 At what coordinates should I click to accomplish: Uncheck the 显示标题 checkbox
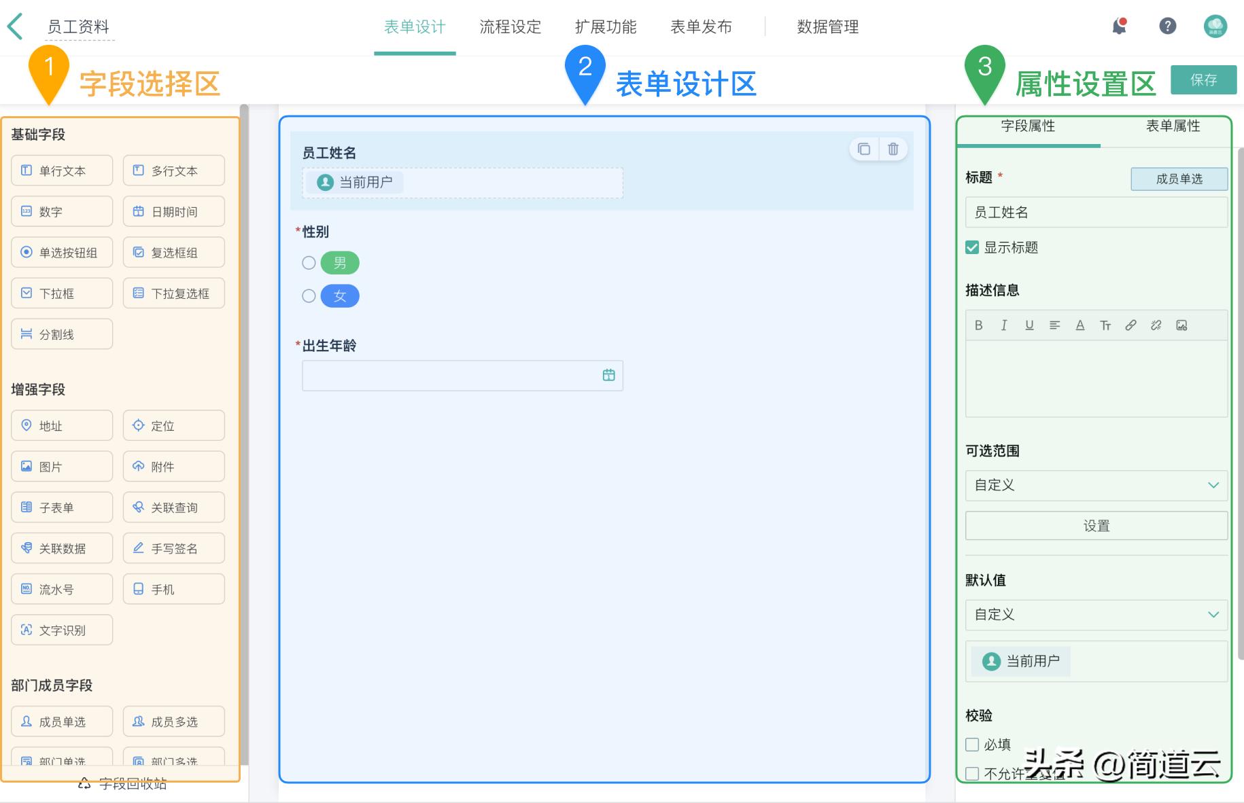pyautogui.click(x=971, y=247)
